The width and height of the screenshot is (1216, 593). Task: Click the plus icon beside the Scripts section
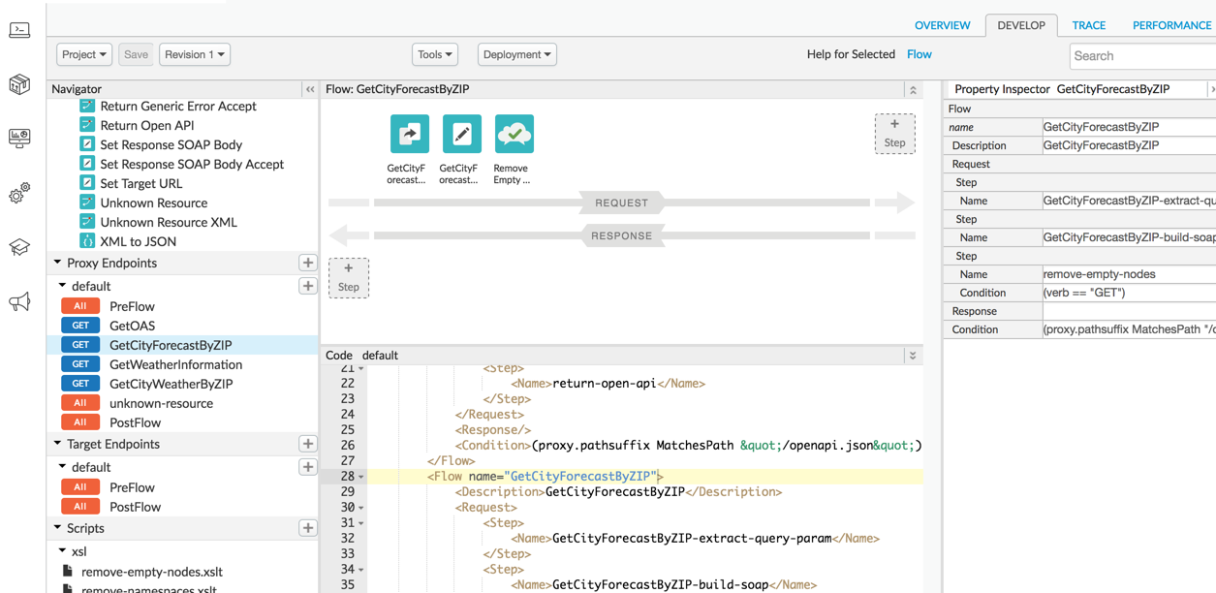pyautogui.click(x=308, y=528)
